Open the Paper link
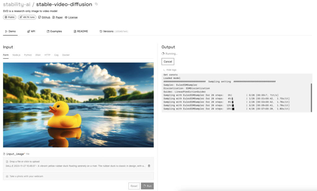The image size is (317, 191). pyautogui.click(x=59, y=17)
